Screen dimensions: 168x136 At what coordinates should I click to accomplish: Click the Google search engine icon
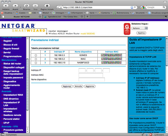pos(143,7)
